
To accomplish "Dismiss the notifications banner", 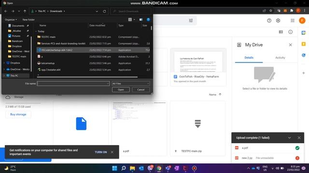I will (112, 152).
